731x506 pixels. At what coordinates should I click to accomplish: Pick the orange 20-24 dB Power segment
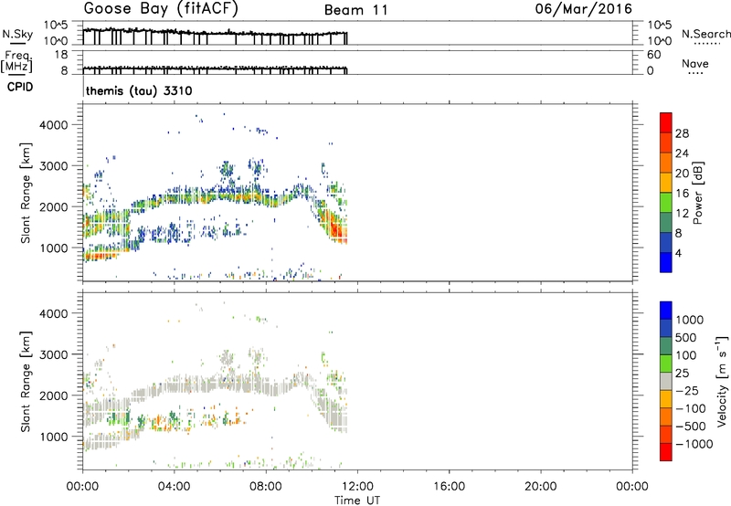[x=666, y=163]
